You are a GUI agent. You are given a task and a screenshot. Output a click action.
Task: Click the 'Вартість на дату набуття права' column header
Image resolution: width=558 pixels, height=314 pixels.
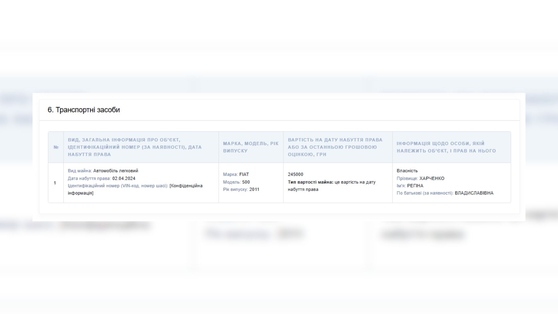pyautogui.click(x=335, y=147)
